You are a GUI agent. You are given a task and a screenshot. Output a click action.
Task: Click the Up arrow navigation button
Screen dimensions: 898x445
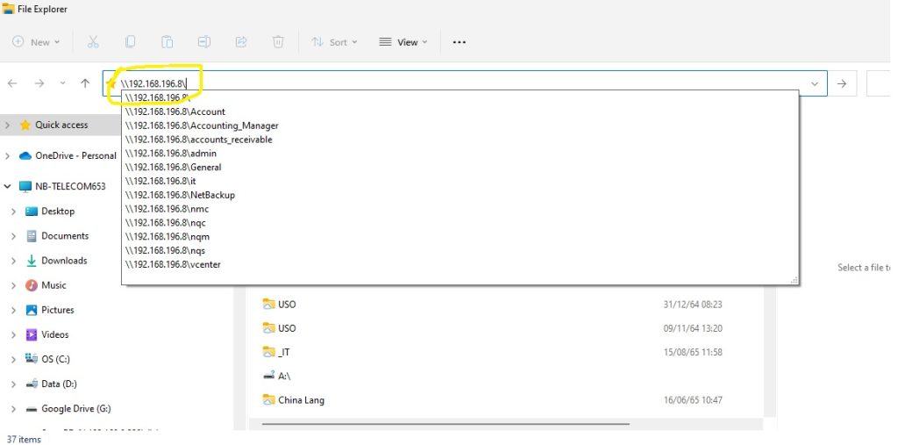point(85,83)
